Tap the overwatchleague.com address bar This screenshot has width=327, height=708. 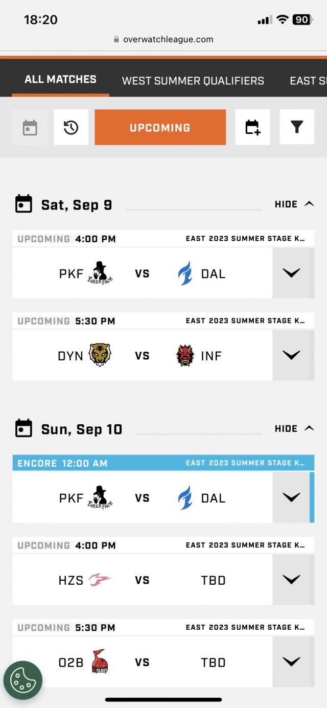[x=163, y=39]
